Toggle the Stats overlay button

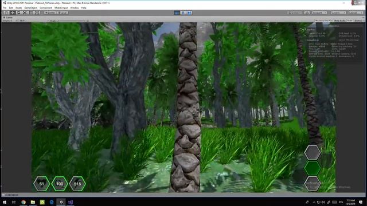pos(350,21)
